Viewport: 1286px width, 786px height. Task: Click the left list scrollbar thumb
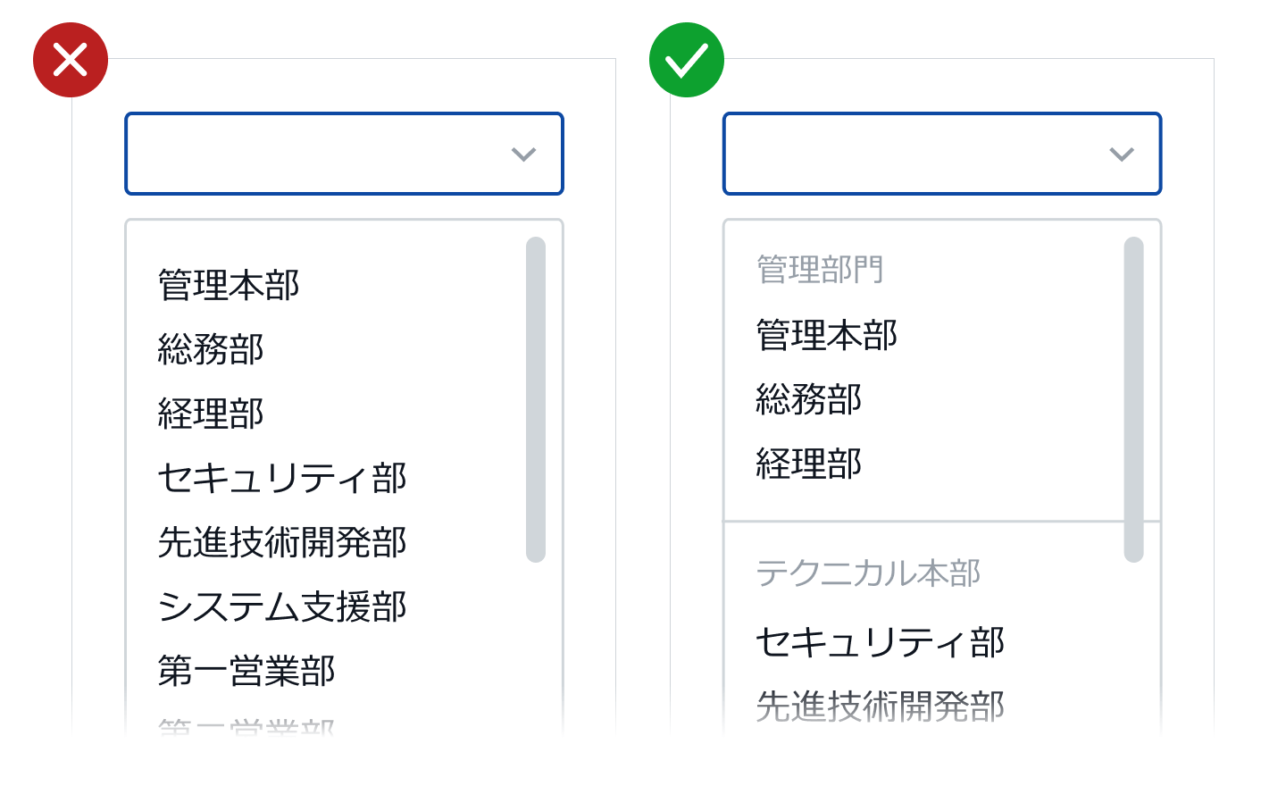[x=536, y=399]
